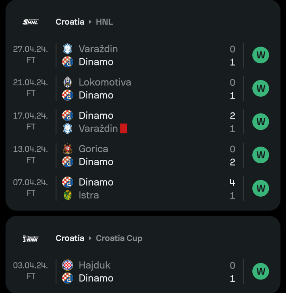Screen dimensions: 286x293
Task: Open Gorica vs Dinamo match row
Action: tap(147, 155)
